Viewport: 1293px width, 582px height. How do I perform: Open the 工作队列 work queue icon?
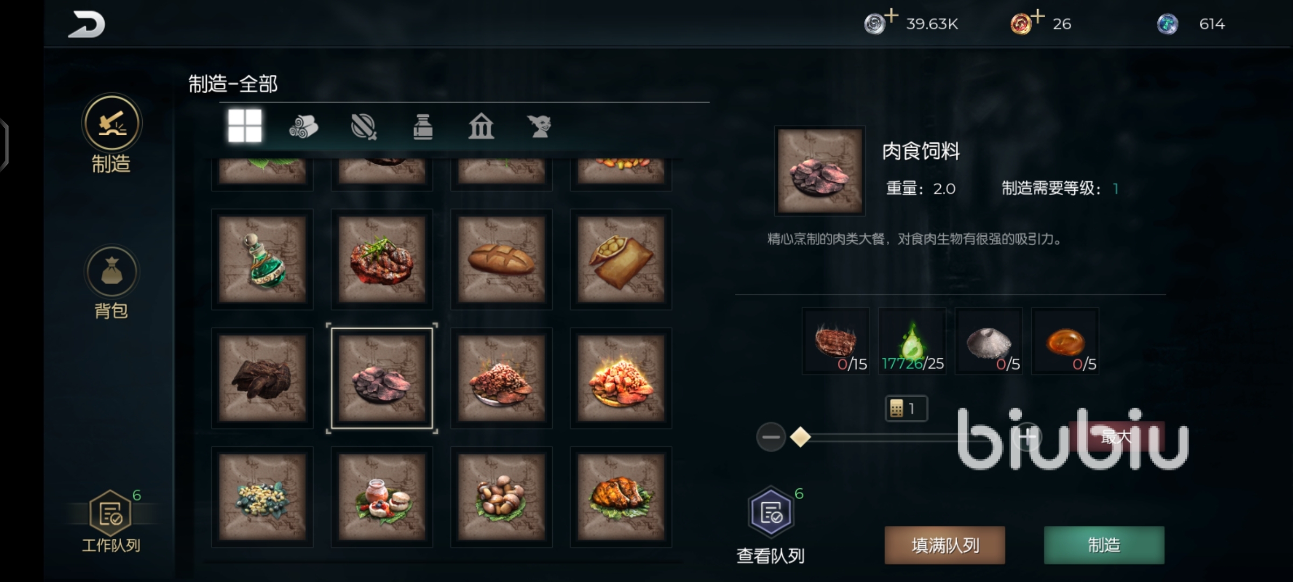pos(110,513)
